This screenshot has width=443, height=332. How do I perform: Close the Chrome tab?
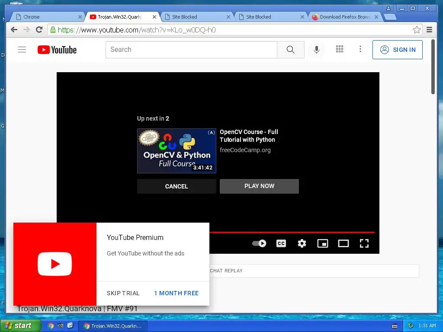click(x=80, y=17)
